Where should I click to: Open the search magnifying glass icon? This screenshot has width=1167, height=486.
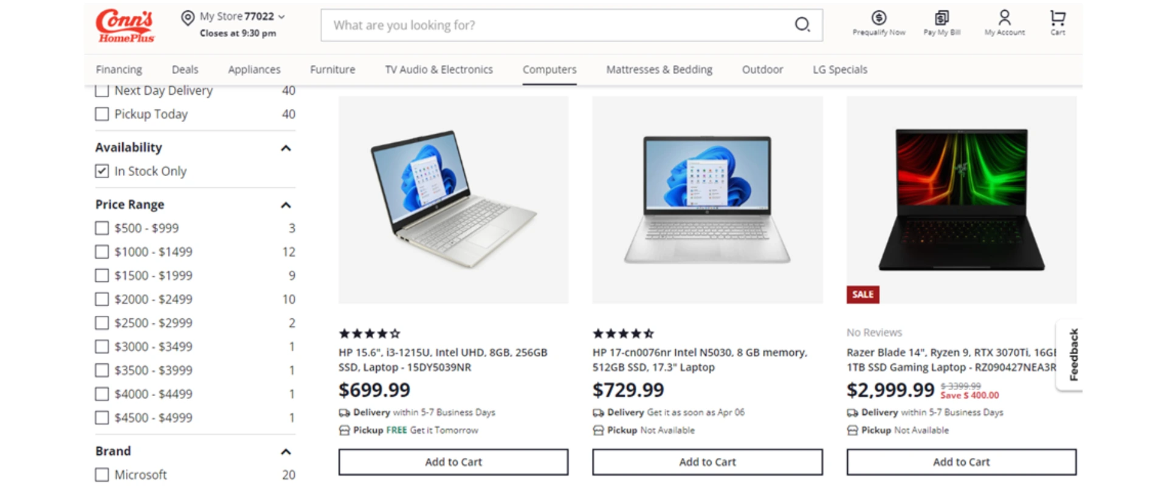coord(802,25)
